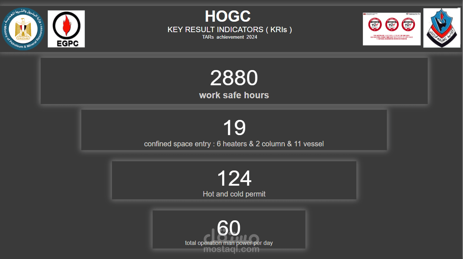Click the Hot and cold permit label
Image resolution: width=463 pixels, height=259 pixels.
click(x=234, y=194)
